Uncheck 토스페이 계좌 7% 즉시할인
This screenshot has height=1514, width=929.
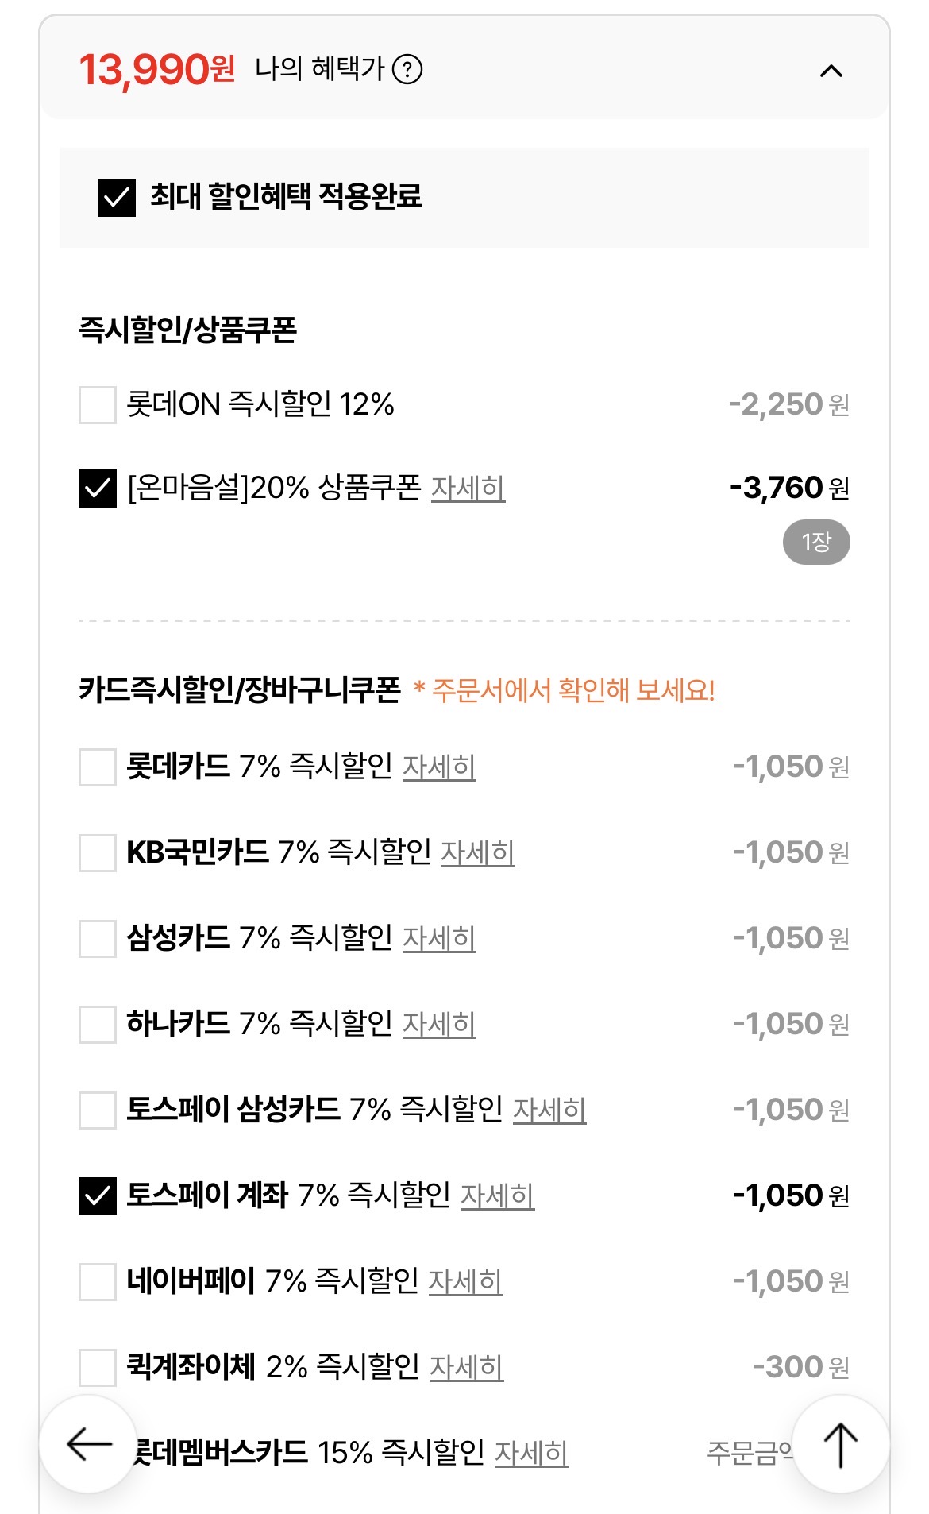pos(98,1195)
